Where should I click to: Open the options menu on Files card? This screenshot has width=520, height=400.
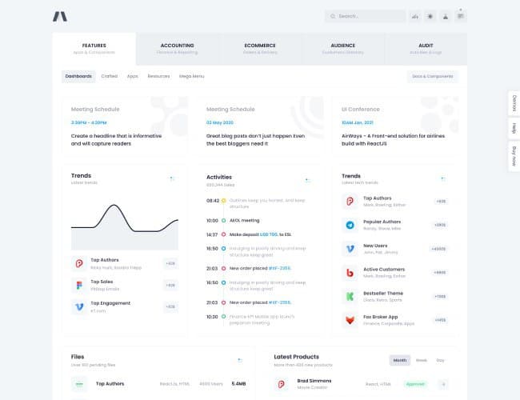[238, 360]
